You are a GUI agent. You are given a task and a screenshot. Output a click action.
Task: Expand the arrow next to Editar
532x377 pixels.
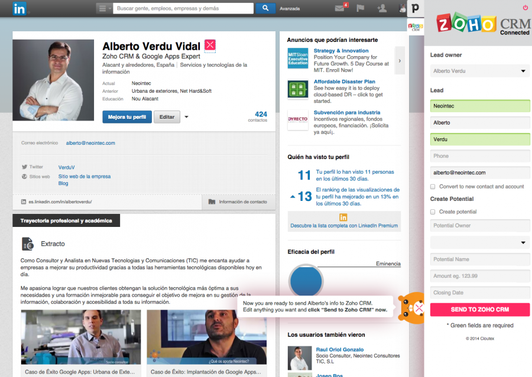tap(186, 117)
